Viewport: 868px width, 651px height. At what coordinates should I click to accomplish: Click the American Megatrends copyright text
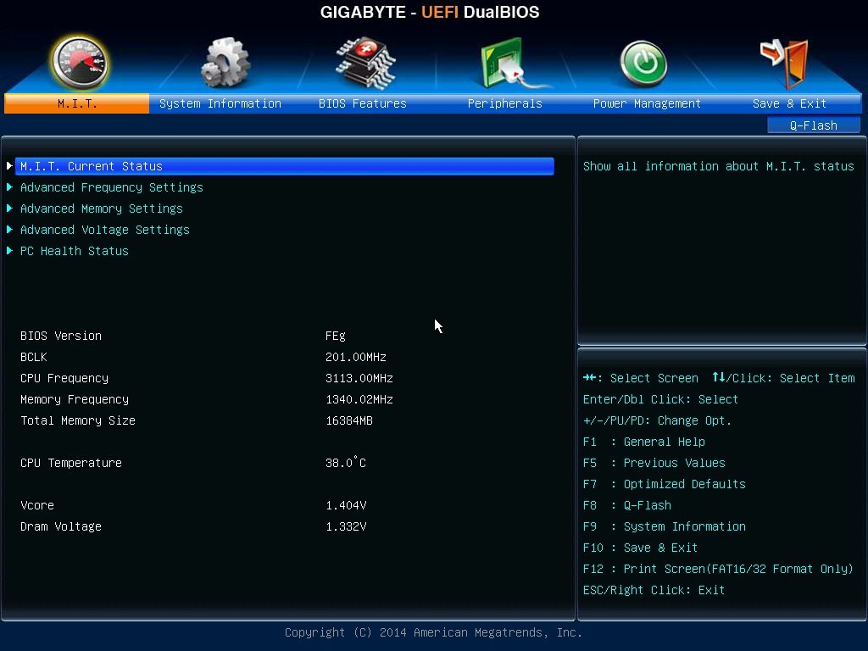[433, 632]
